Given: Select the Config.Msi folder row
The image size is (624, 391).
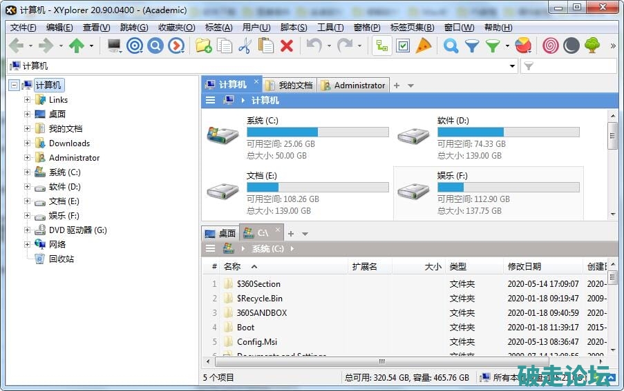Looking at the screenshot, I should point(404,342).
